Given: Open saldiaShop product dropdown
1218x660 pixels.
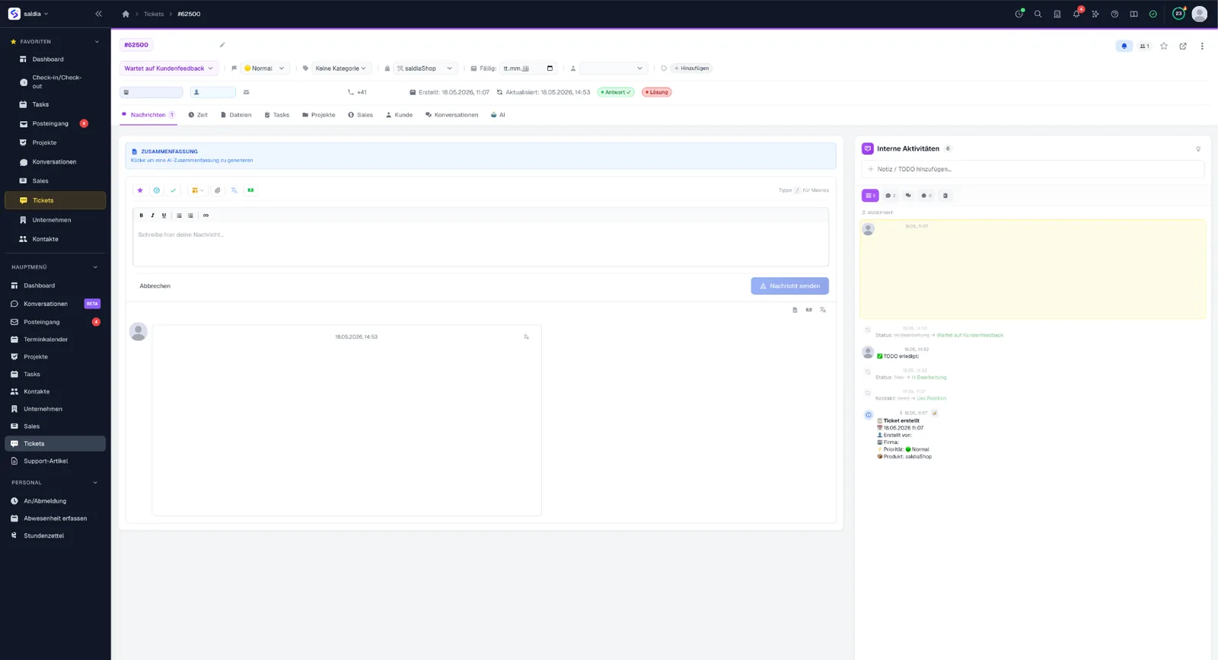Looking at the screenshot, I should click(x=425, y=69).
